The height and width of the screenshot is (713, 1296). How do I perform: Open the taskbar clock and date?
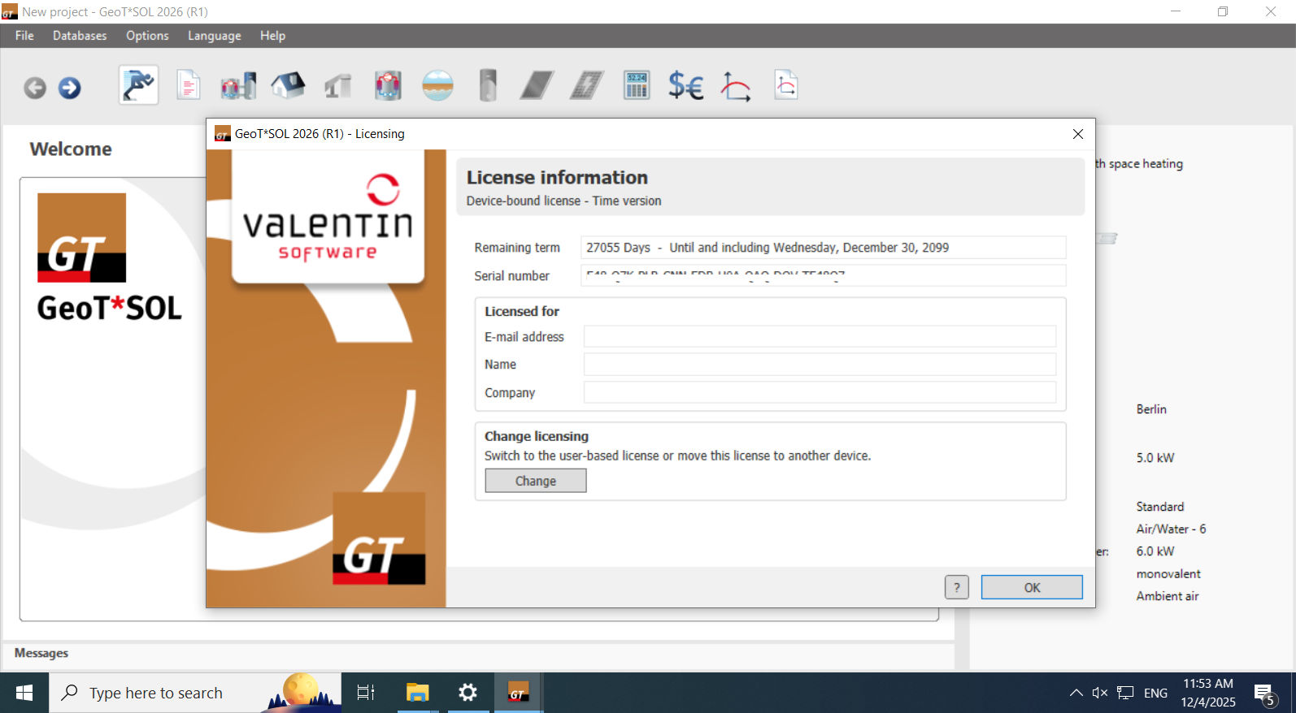(x=1208, y=693)
